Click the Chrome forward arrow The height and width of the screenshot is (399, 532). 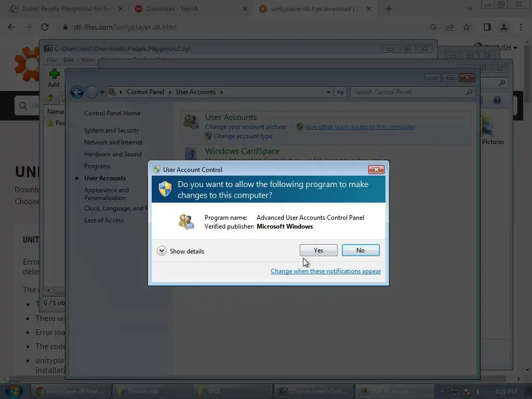click(x=28, y=27)
